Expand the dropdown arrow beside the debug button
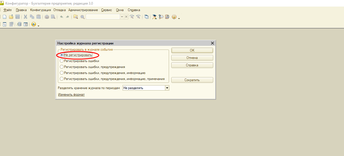Viewport: 344px width, 156px height. click(x=38, y=26)
